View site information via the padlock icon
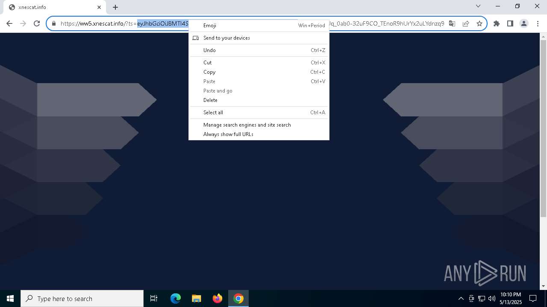 [x=54, y=23]
